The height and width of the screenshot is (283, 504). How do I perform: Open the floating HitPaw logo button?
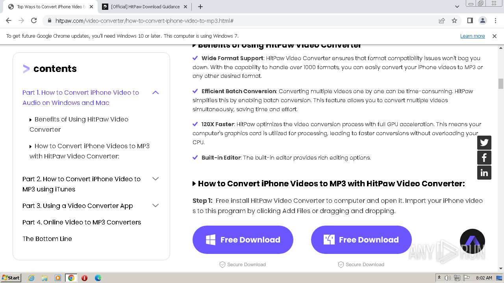click(x=472, y=241)
